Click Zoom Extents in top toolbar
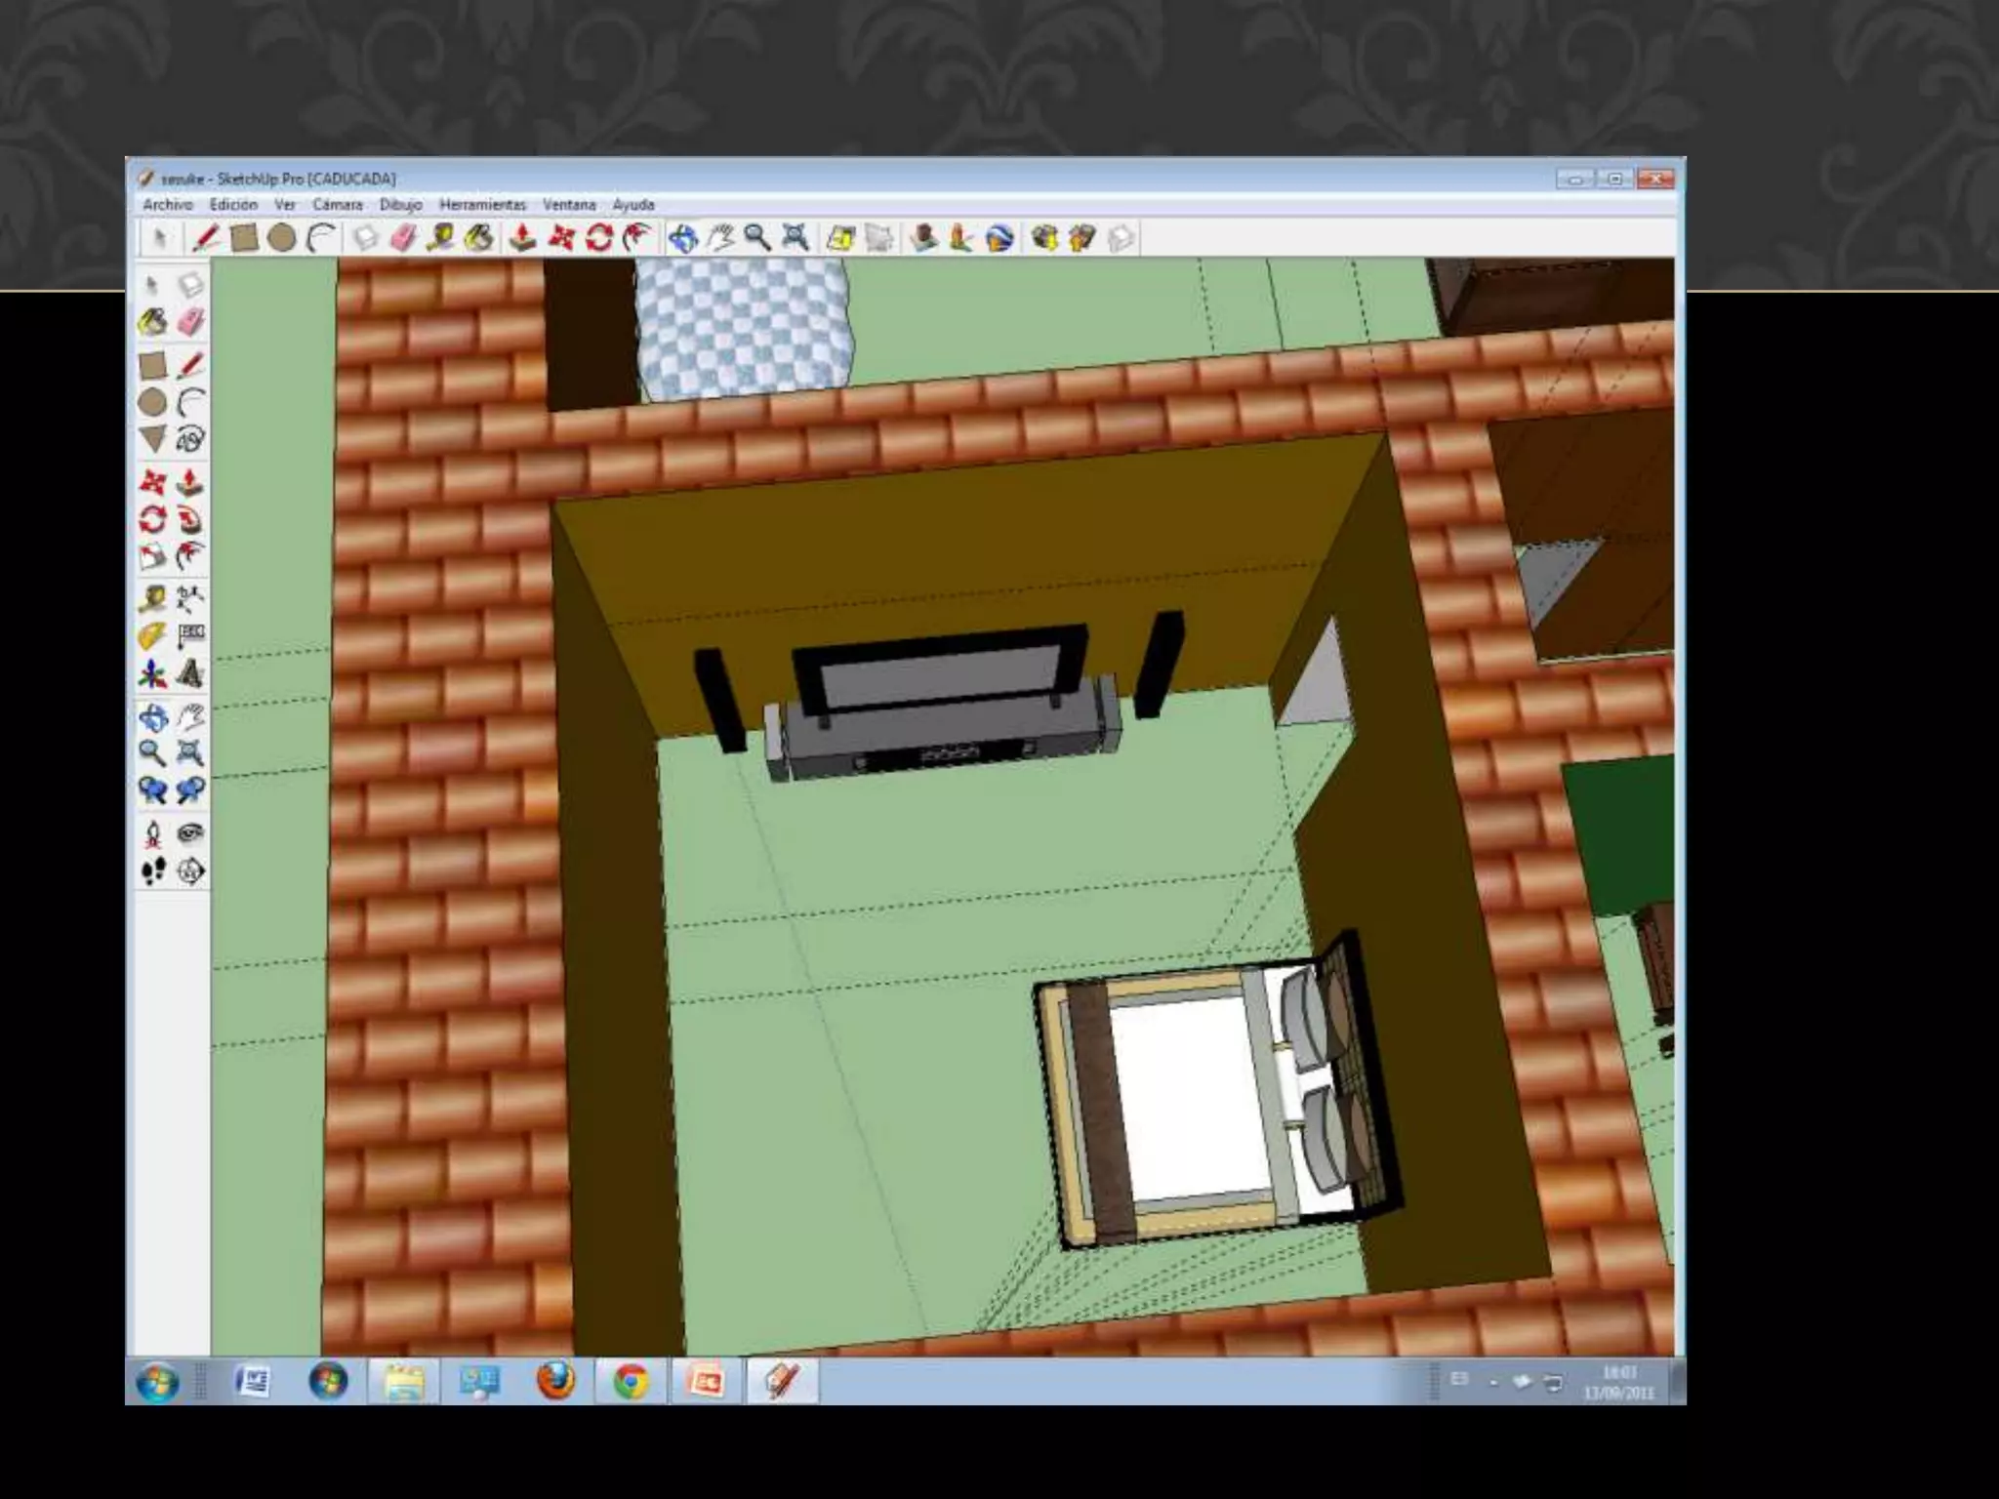The width and height of the screenshot is (1999, 1499). [795, 237]
